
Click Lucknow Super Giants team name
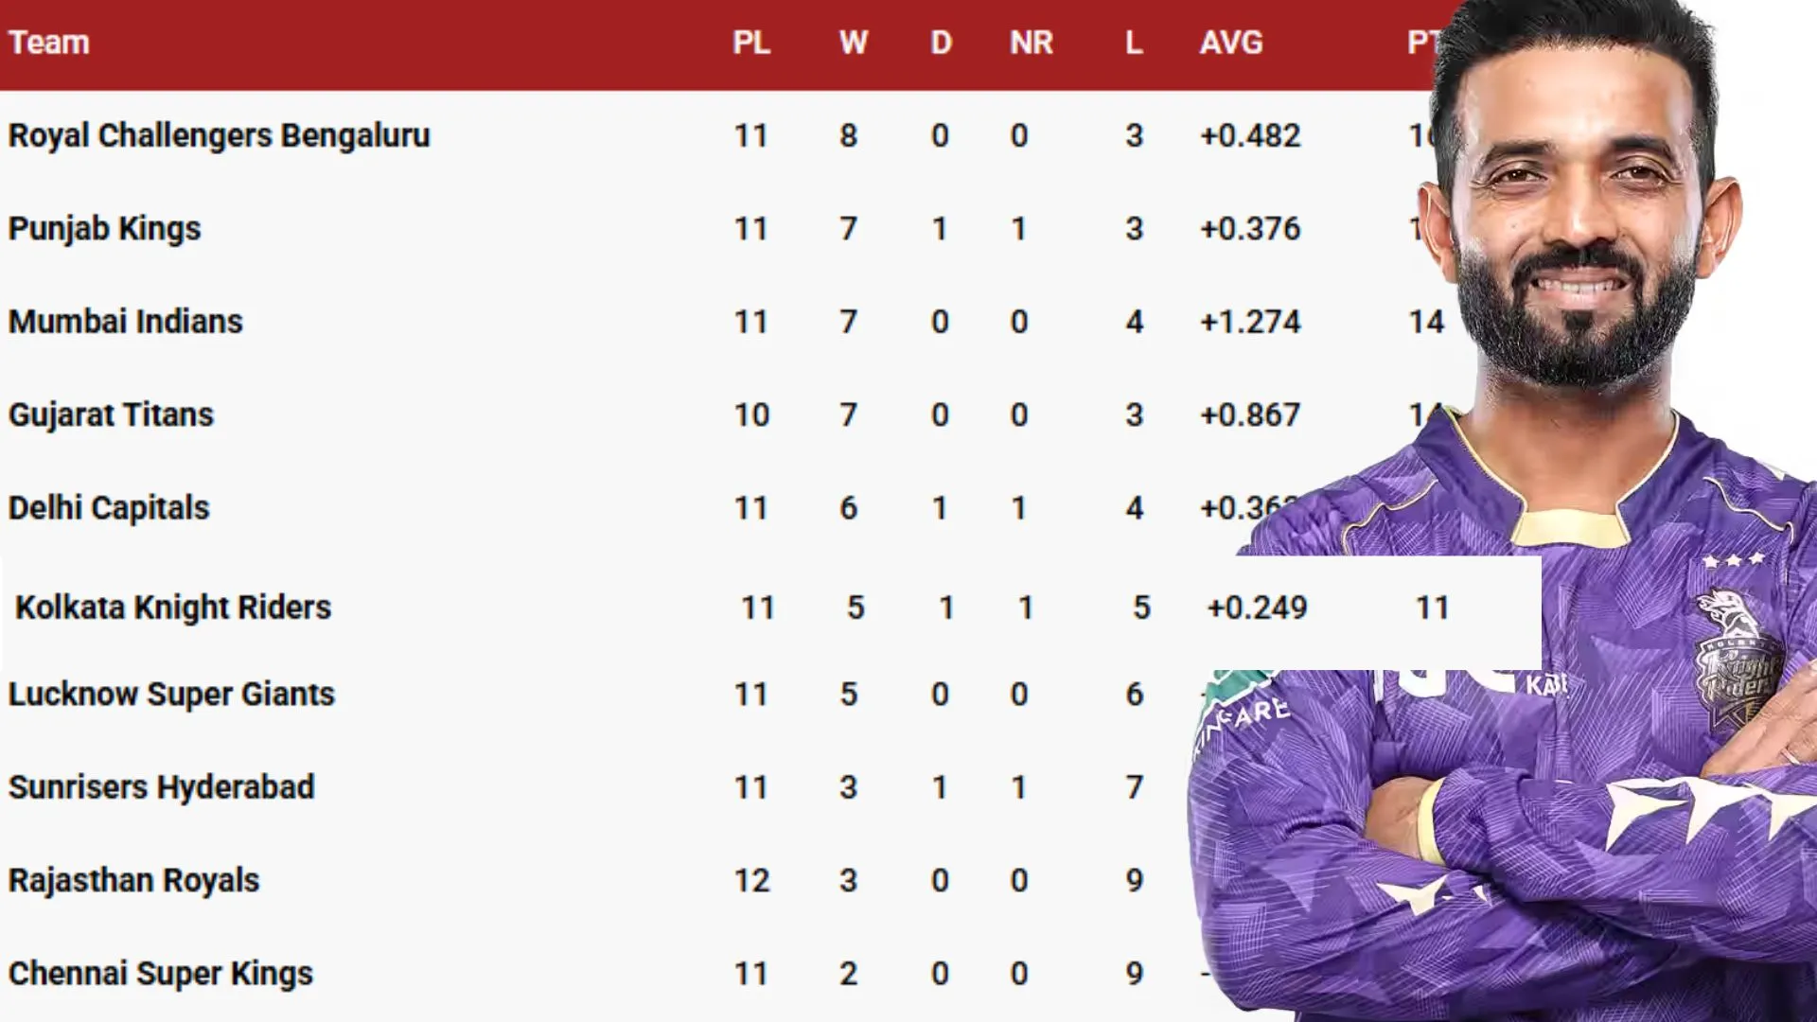[x=171, y=695]
